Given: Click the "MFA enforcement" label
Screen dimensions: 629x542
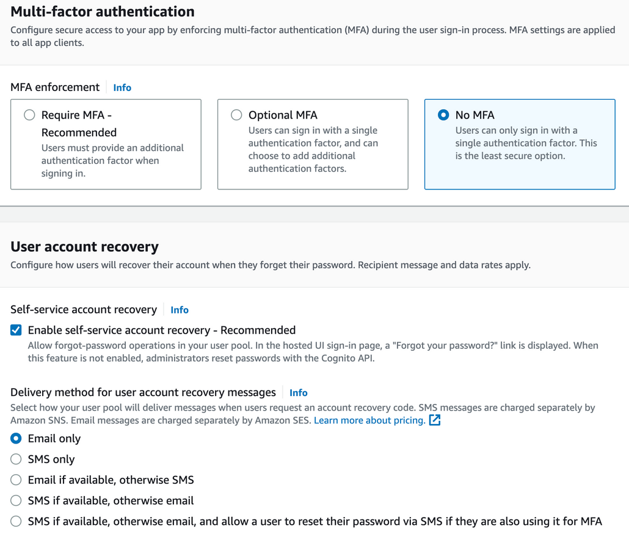Looking at the screenshot, I should [54, 87].
